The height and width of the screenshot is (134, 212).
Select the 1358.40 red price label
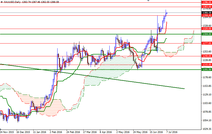pyautogui.click(x=207, y=15)
